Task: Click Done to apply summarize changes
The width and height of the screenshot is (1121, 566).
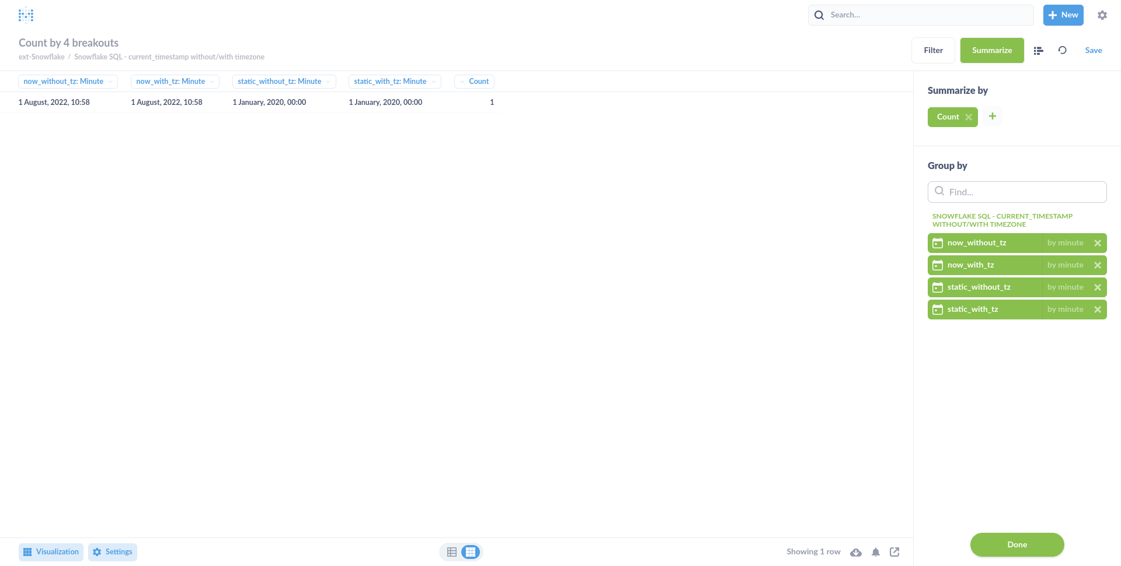Action: coord(1016,544)
